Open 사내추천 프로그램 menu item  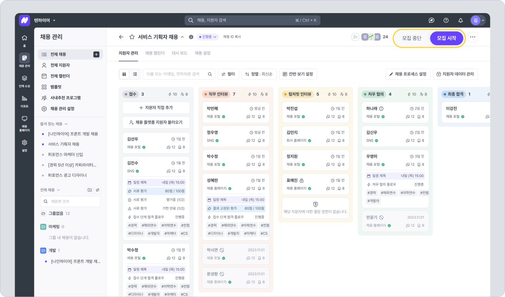click(x=71, y=98)
